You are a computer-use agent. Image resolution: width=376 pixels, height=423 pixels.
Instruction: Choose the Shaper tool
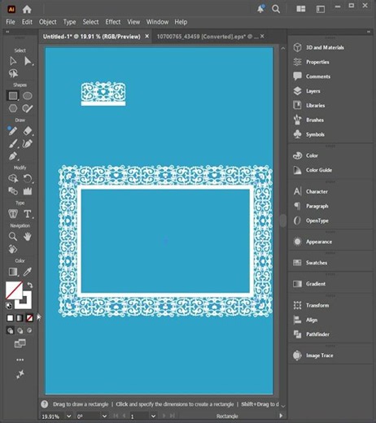tap(28, 108)
